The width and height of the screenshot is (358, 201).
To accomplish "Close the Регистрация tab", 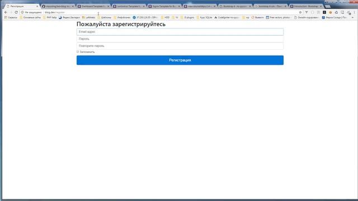I will tap(37, 6).
